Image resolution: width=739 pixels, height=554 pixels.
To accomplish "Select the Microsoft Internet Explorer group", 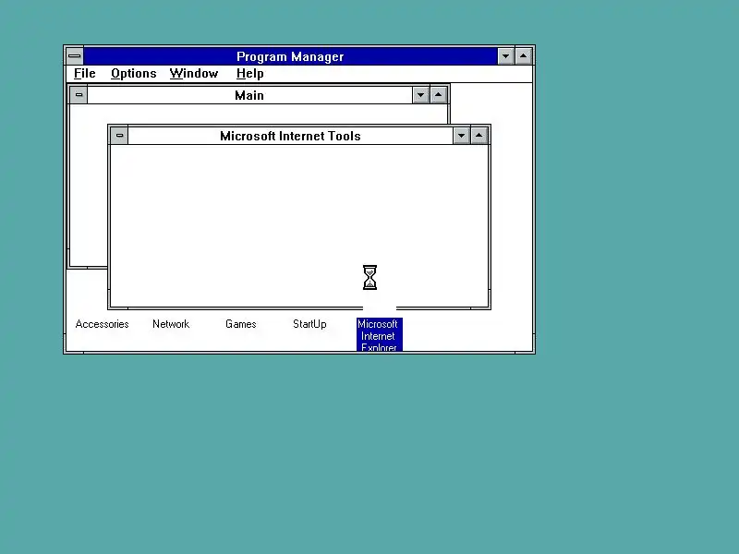I will 379,334.
